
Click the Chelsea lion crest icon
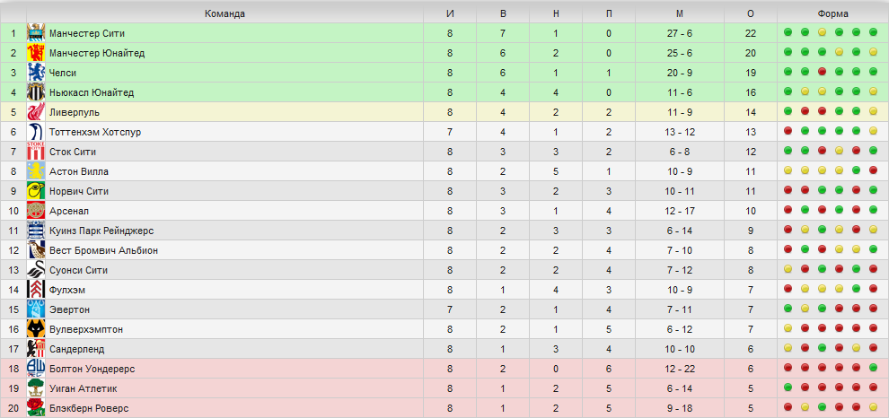coord(36,73)
